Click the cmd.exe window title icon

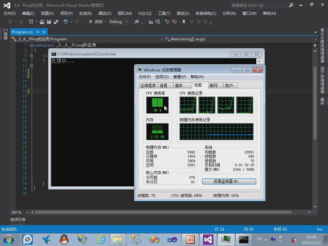(54, 54)
